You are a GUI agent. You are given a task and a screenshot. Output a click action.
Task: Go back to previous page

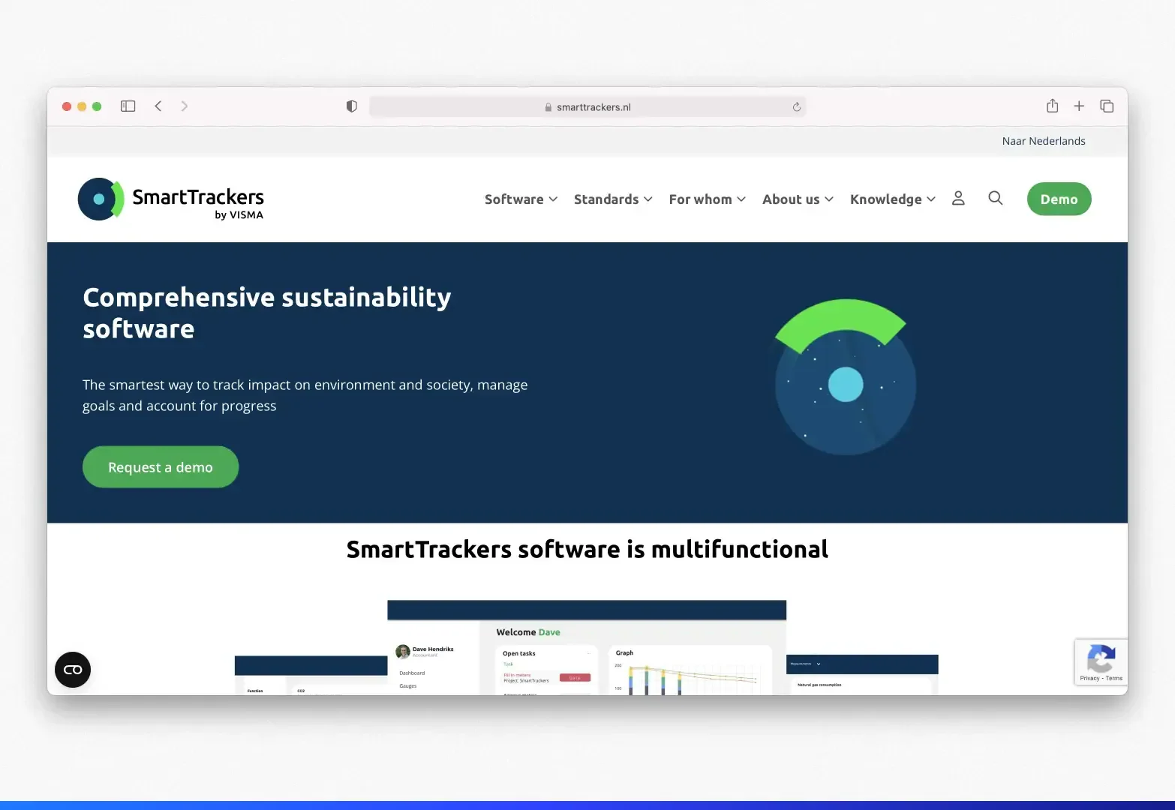coord(158,106)
